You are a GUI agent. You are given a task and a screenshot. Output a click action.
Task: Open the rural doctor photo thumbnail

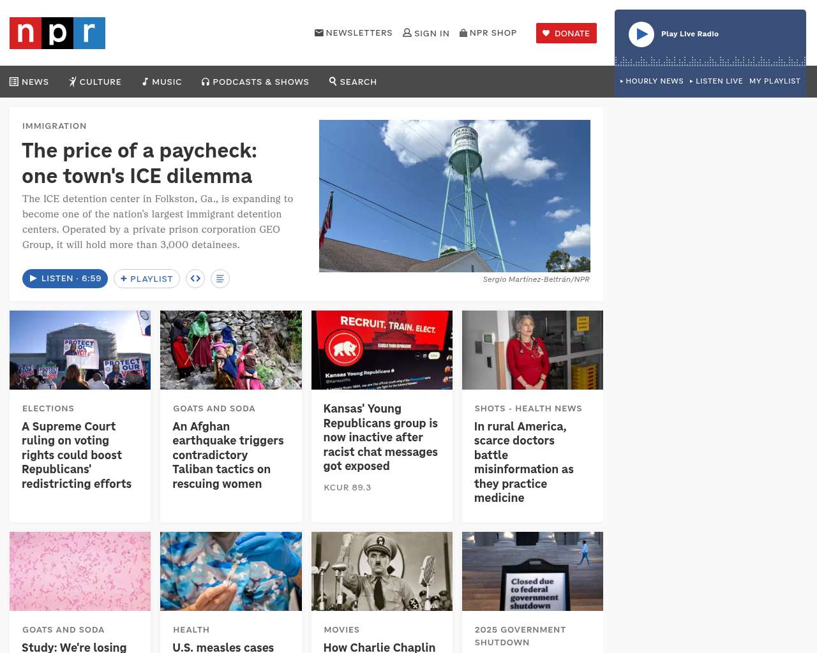(x=532, y=350)
